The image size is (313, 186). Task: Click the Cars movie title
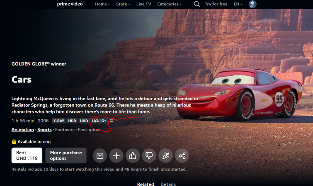pos(22,80)
